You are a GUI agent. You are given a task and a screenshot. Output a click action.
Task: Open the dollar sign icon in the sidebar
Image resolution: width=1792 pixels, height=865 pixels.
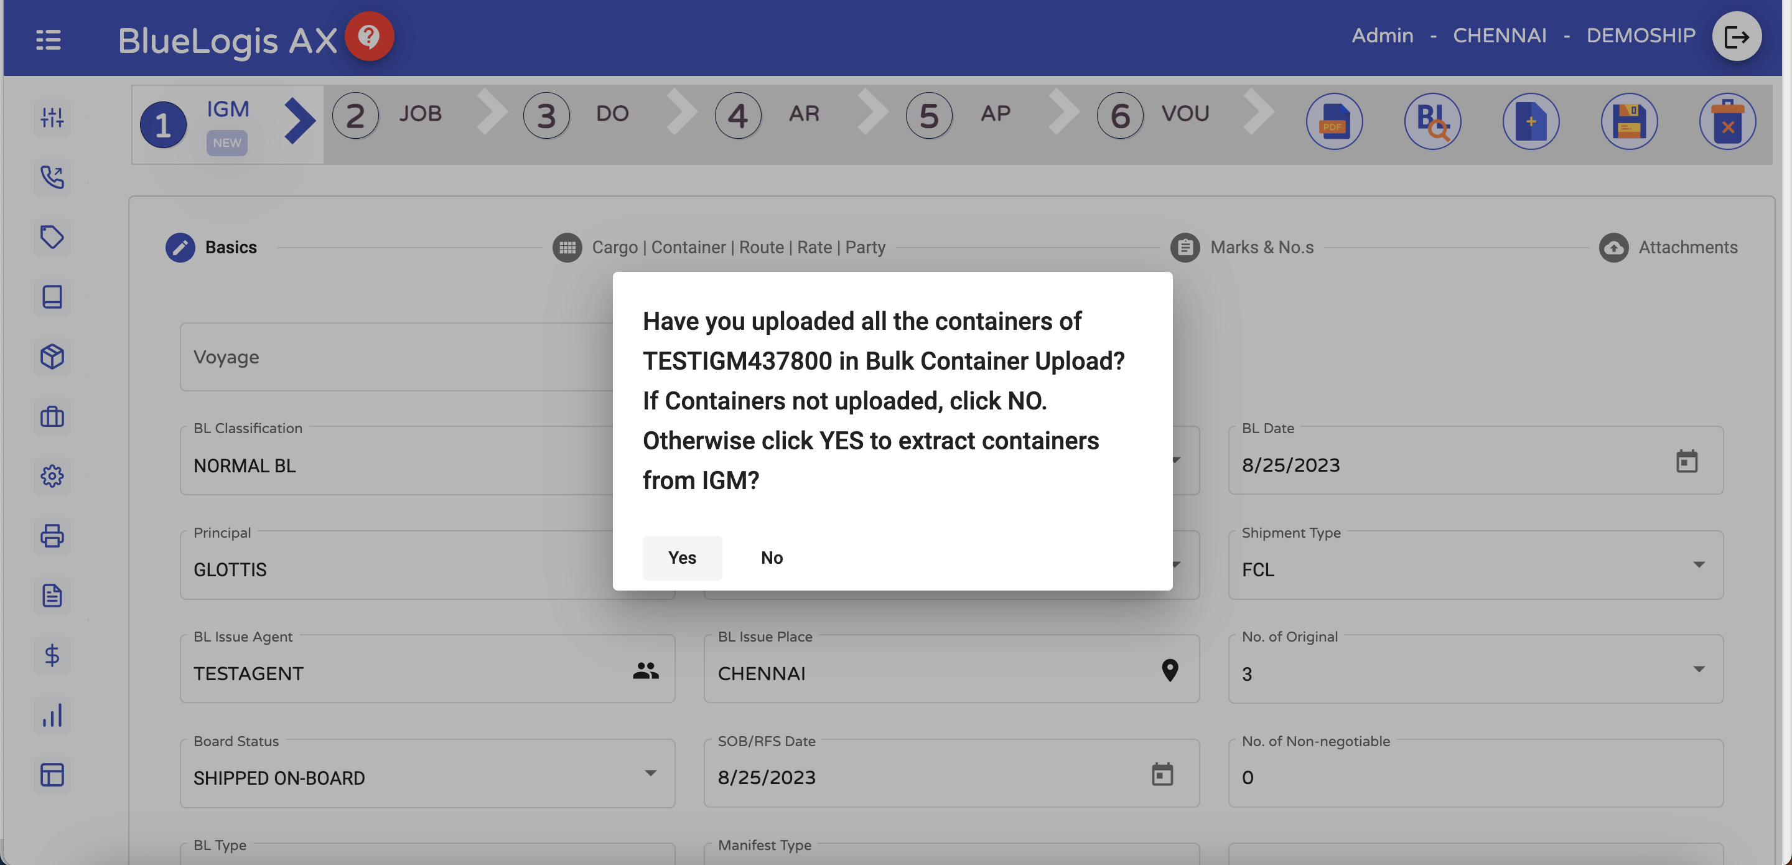(52, 655)
